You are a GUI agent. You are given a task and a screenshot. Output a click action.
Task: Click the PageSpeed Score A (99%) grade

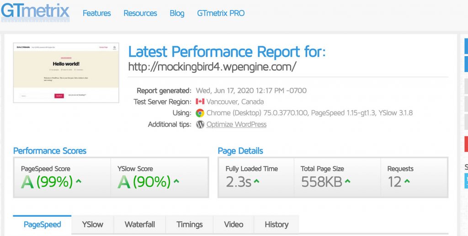pyautogui.click(x=47, y=181)
